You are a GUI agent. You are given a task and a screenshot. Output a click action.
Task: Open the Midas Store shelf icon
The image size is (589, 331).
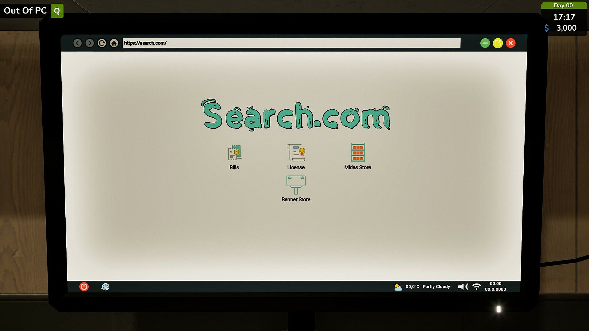pos(358,153)
